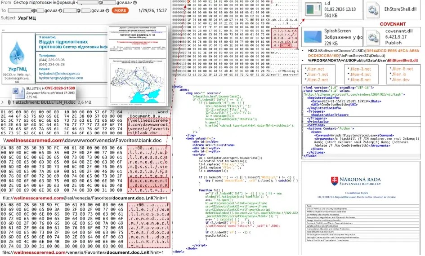Image resolution: width=425 pixels, height=256 pixels.
Task: Click the schemas.microsoft.com namespace URL
Action: point(353,94)
